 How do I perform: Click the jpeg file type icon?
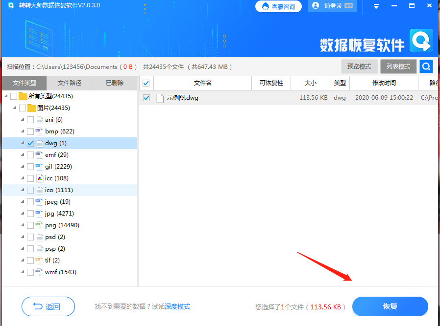point(39,202)
